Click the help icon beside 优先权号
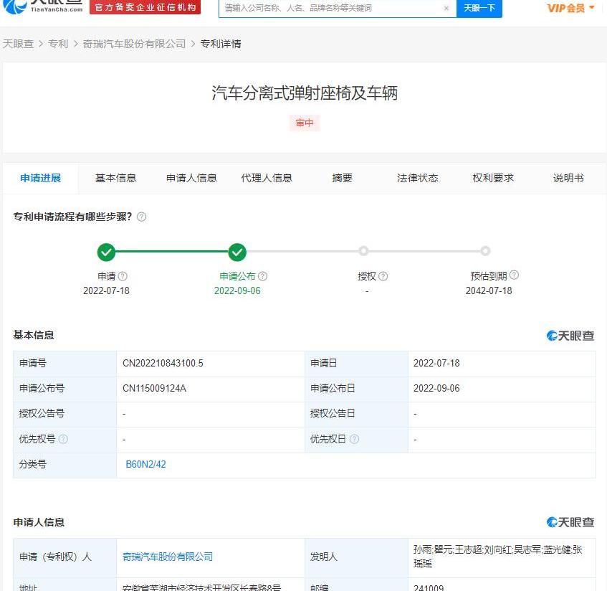Viewport: 607px width, 591px height. point(63,439)
